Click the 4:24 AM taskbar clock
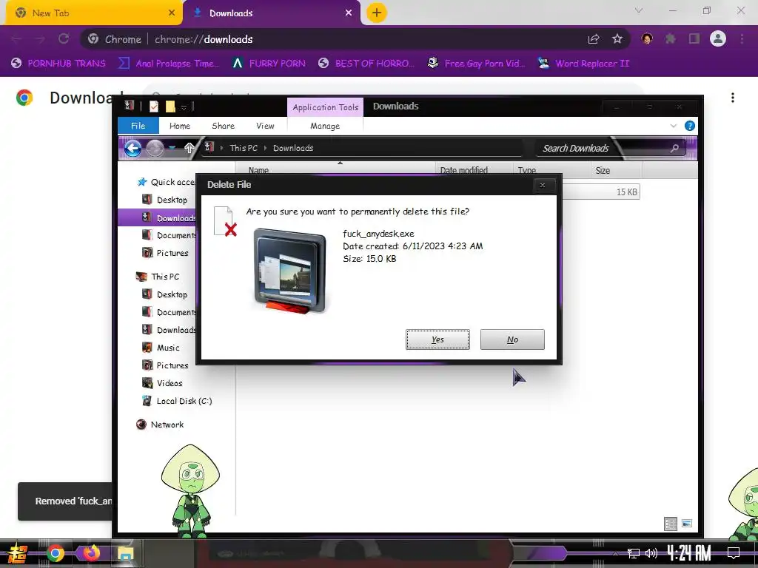Screen dimensions: 758x568 click(689, 552)
